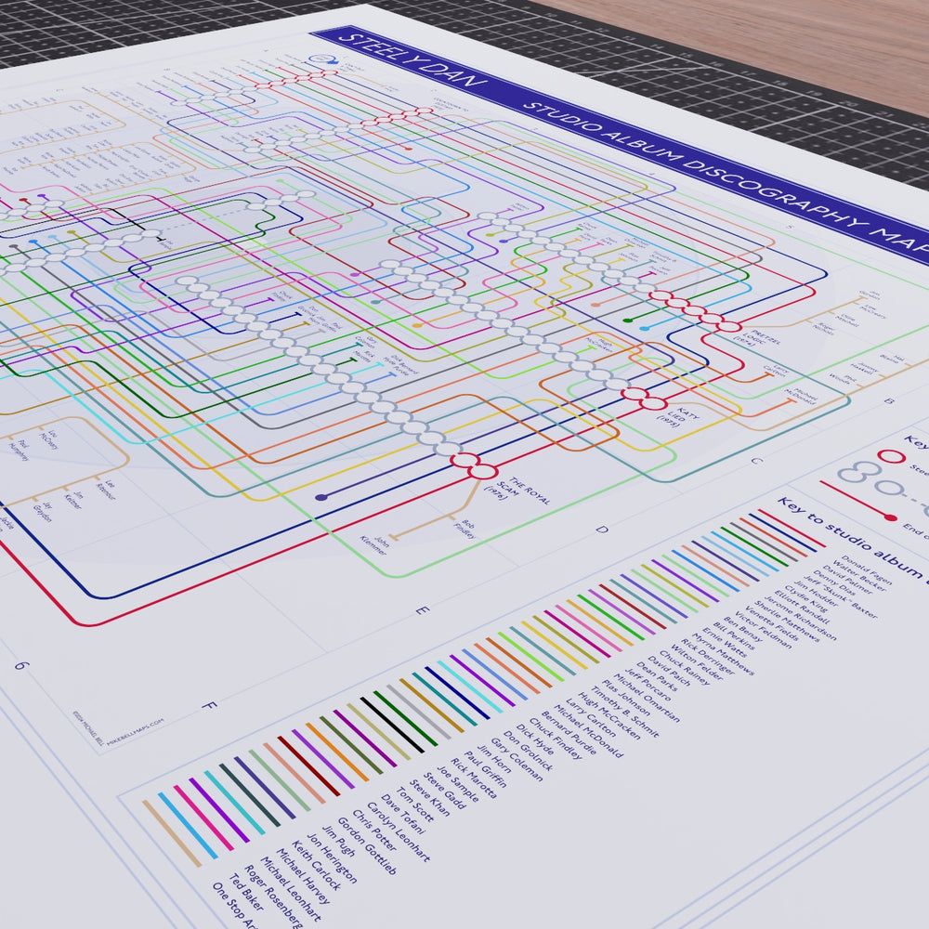Click the grid number "6" on the map border
The image size is (929, 929).
point(20,665)
